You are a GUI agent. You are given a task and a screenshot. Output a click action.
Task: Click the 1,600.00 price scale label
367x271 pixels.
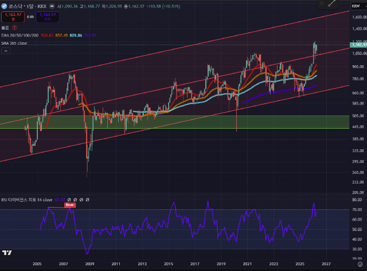360,17
